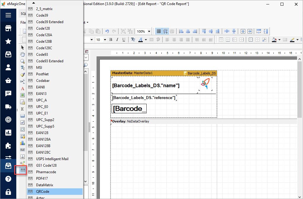Open the hamburger menu in sidebar
Viewport: 303px width, 199px height.
tap(8, 15)
